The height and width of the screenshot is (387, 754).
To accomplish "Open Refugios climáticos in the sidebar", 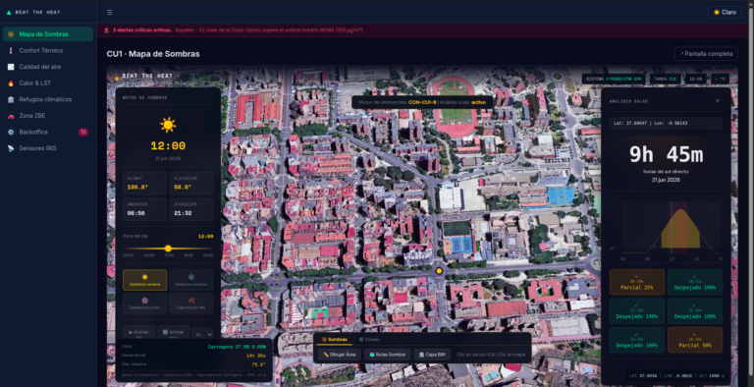I will [47, 99].
